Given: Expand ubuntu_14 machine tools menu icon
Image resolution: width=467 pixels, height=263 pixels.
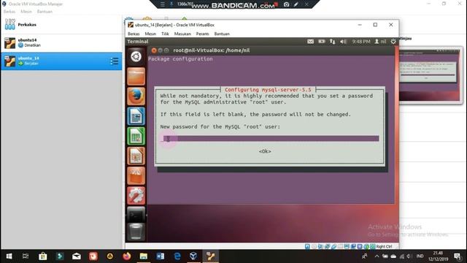Looking at the screenshot, I should [x=114, y=61].
